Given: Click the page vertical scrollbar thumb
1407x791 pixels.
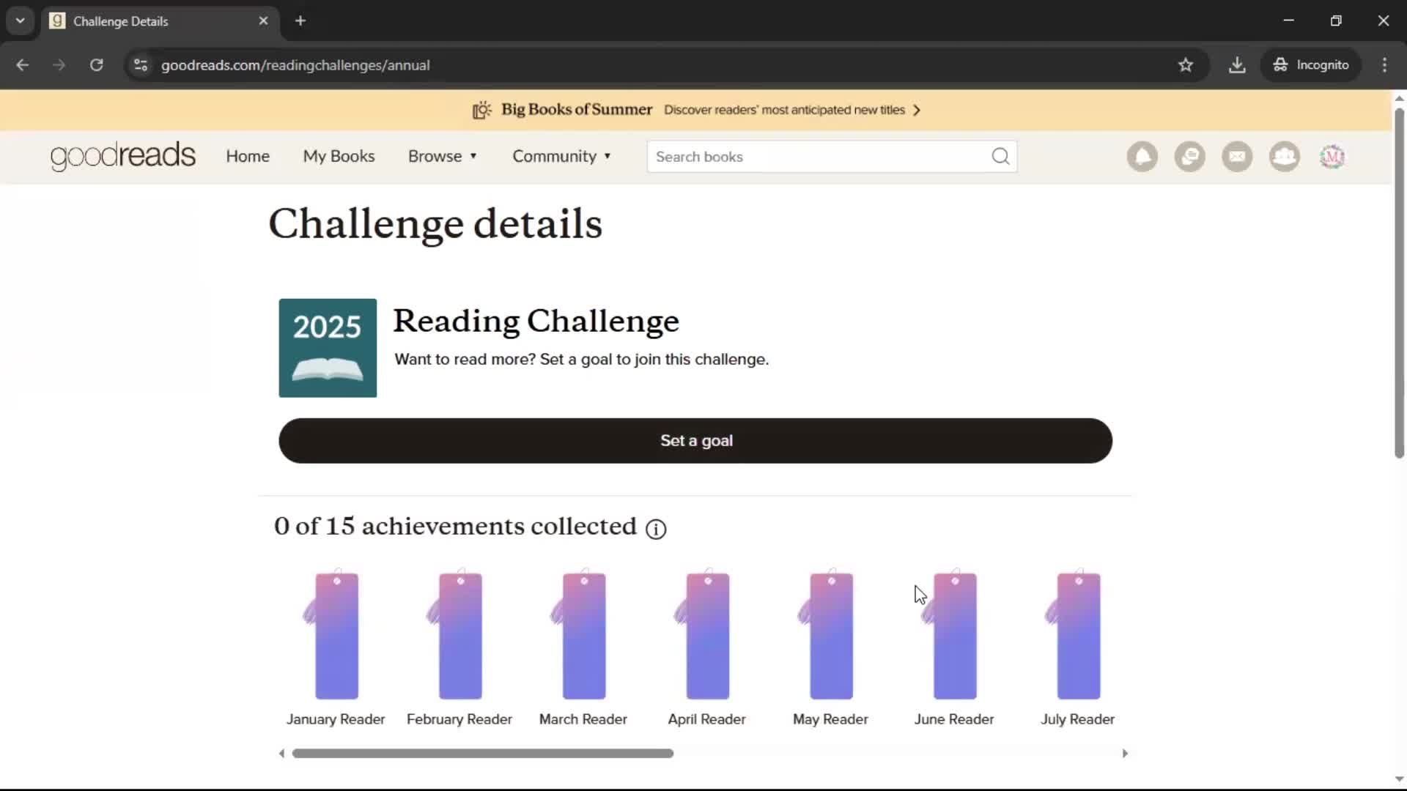Looking at the screenshot, I should coord(1399,283).
